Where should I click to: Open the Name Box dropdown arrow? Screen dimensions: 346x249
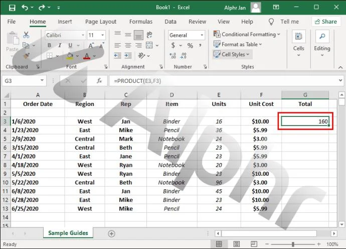tap(42, 80)
